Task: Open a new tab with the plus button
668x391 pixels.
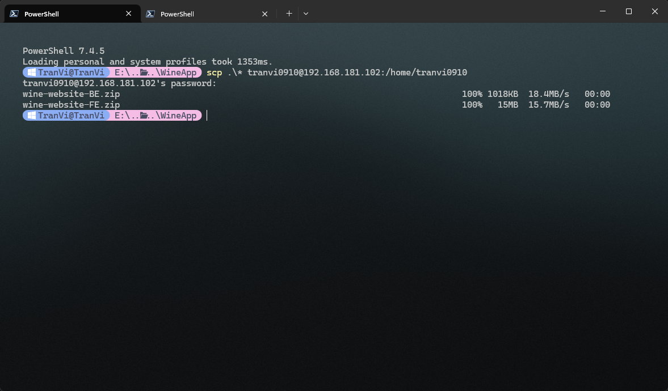Action: [x=289, y=14]
